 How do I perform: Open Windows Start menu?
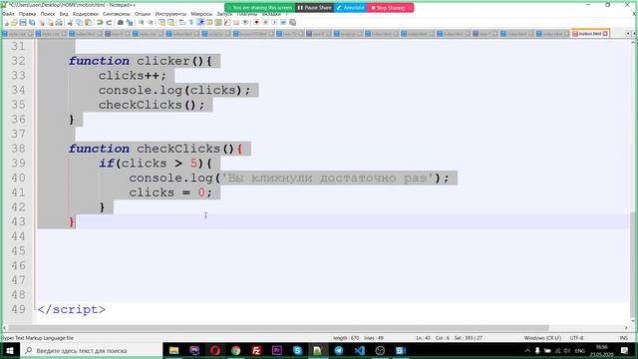click(10, 350)
